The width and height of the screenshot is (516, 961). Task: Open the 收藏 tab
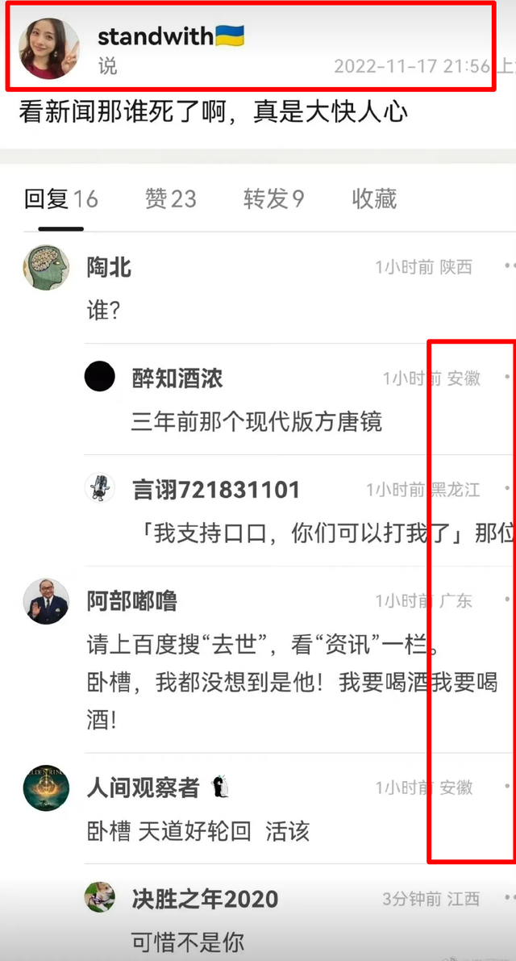pos(374,199)
